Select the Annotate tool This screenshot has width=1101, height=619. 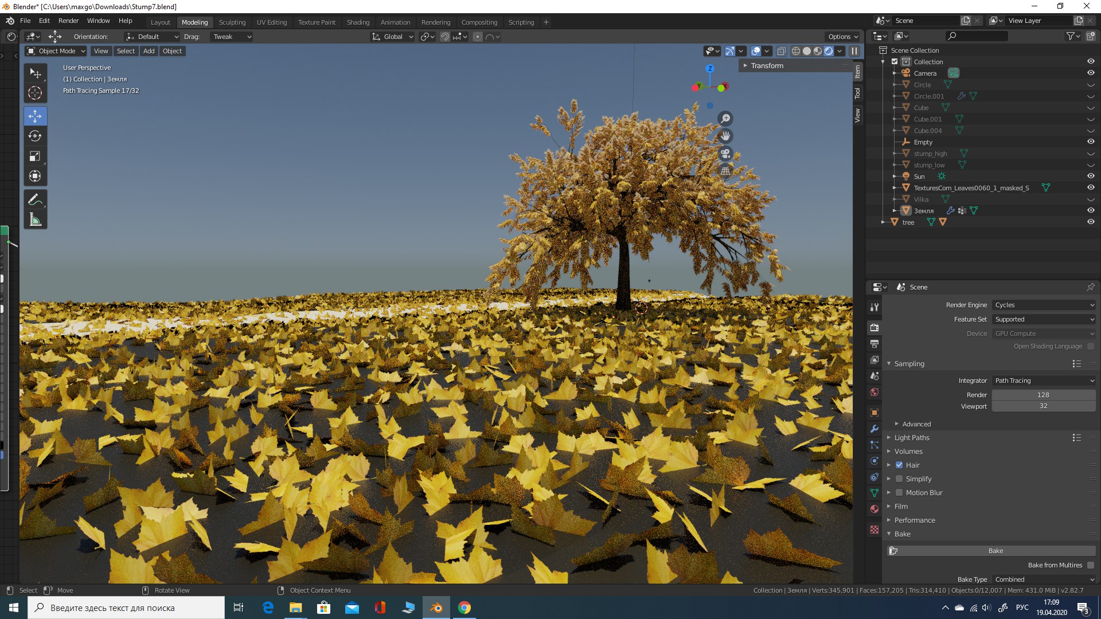pyautogui.click(x=35, y=200)
